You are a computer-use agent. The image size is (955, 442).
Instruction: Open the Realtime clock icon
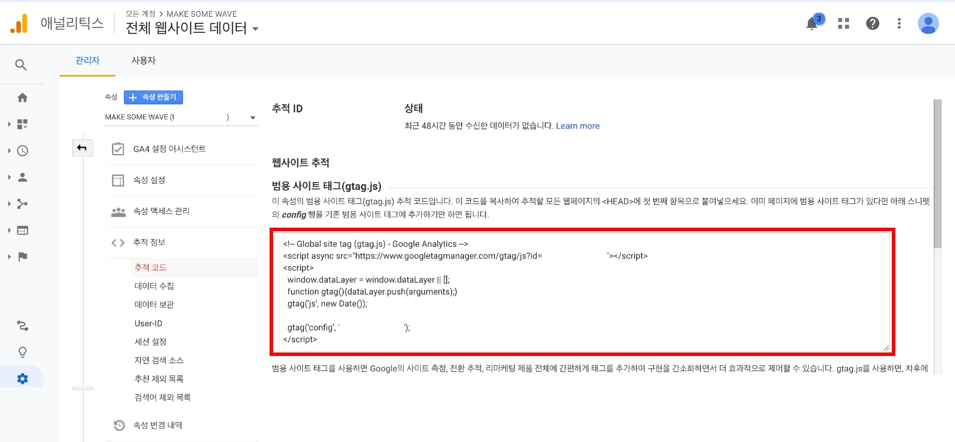pos(22,151)
